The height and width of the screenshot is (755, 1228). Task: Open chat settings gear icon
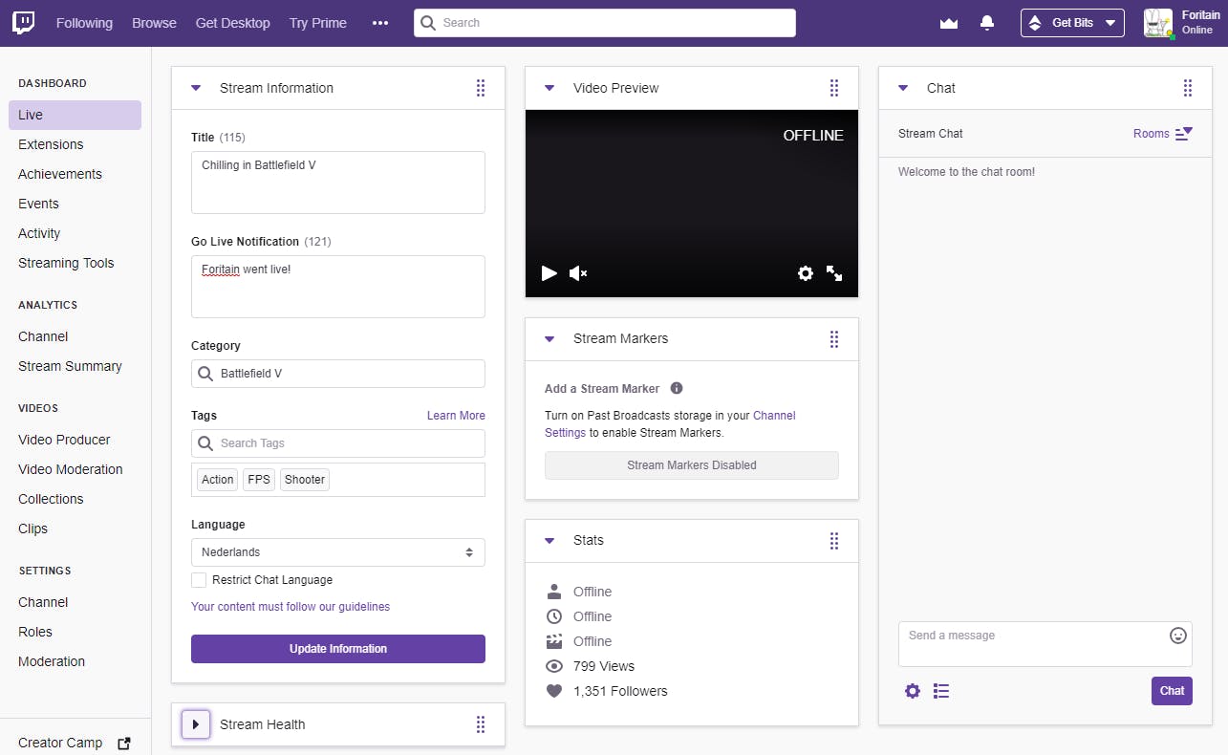pos(913,691)
